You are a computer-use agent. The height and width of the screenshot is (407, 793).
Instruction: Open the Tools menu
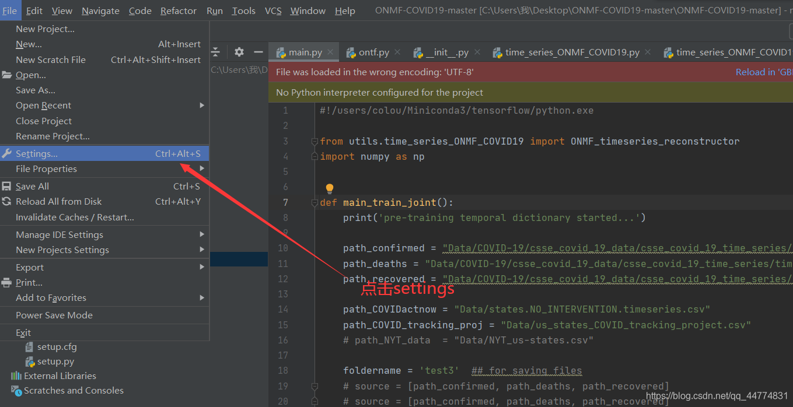coord(243,10)
